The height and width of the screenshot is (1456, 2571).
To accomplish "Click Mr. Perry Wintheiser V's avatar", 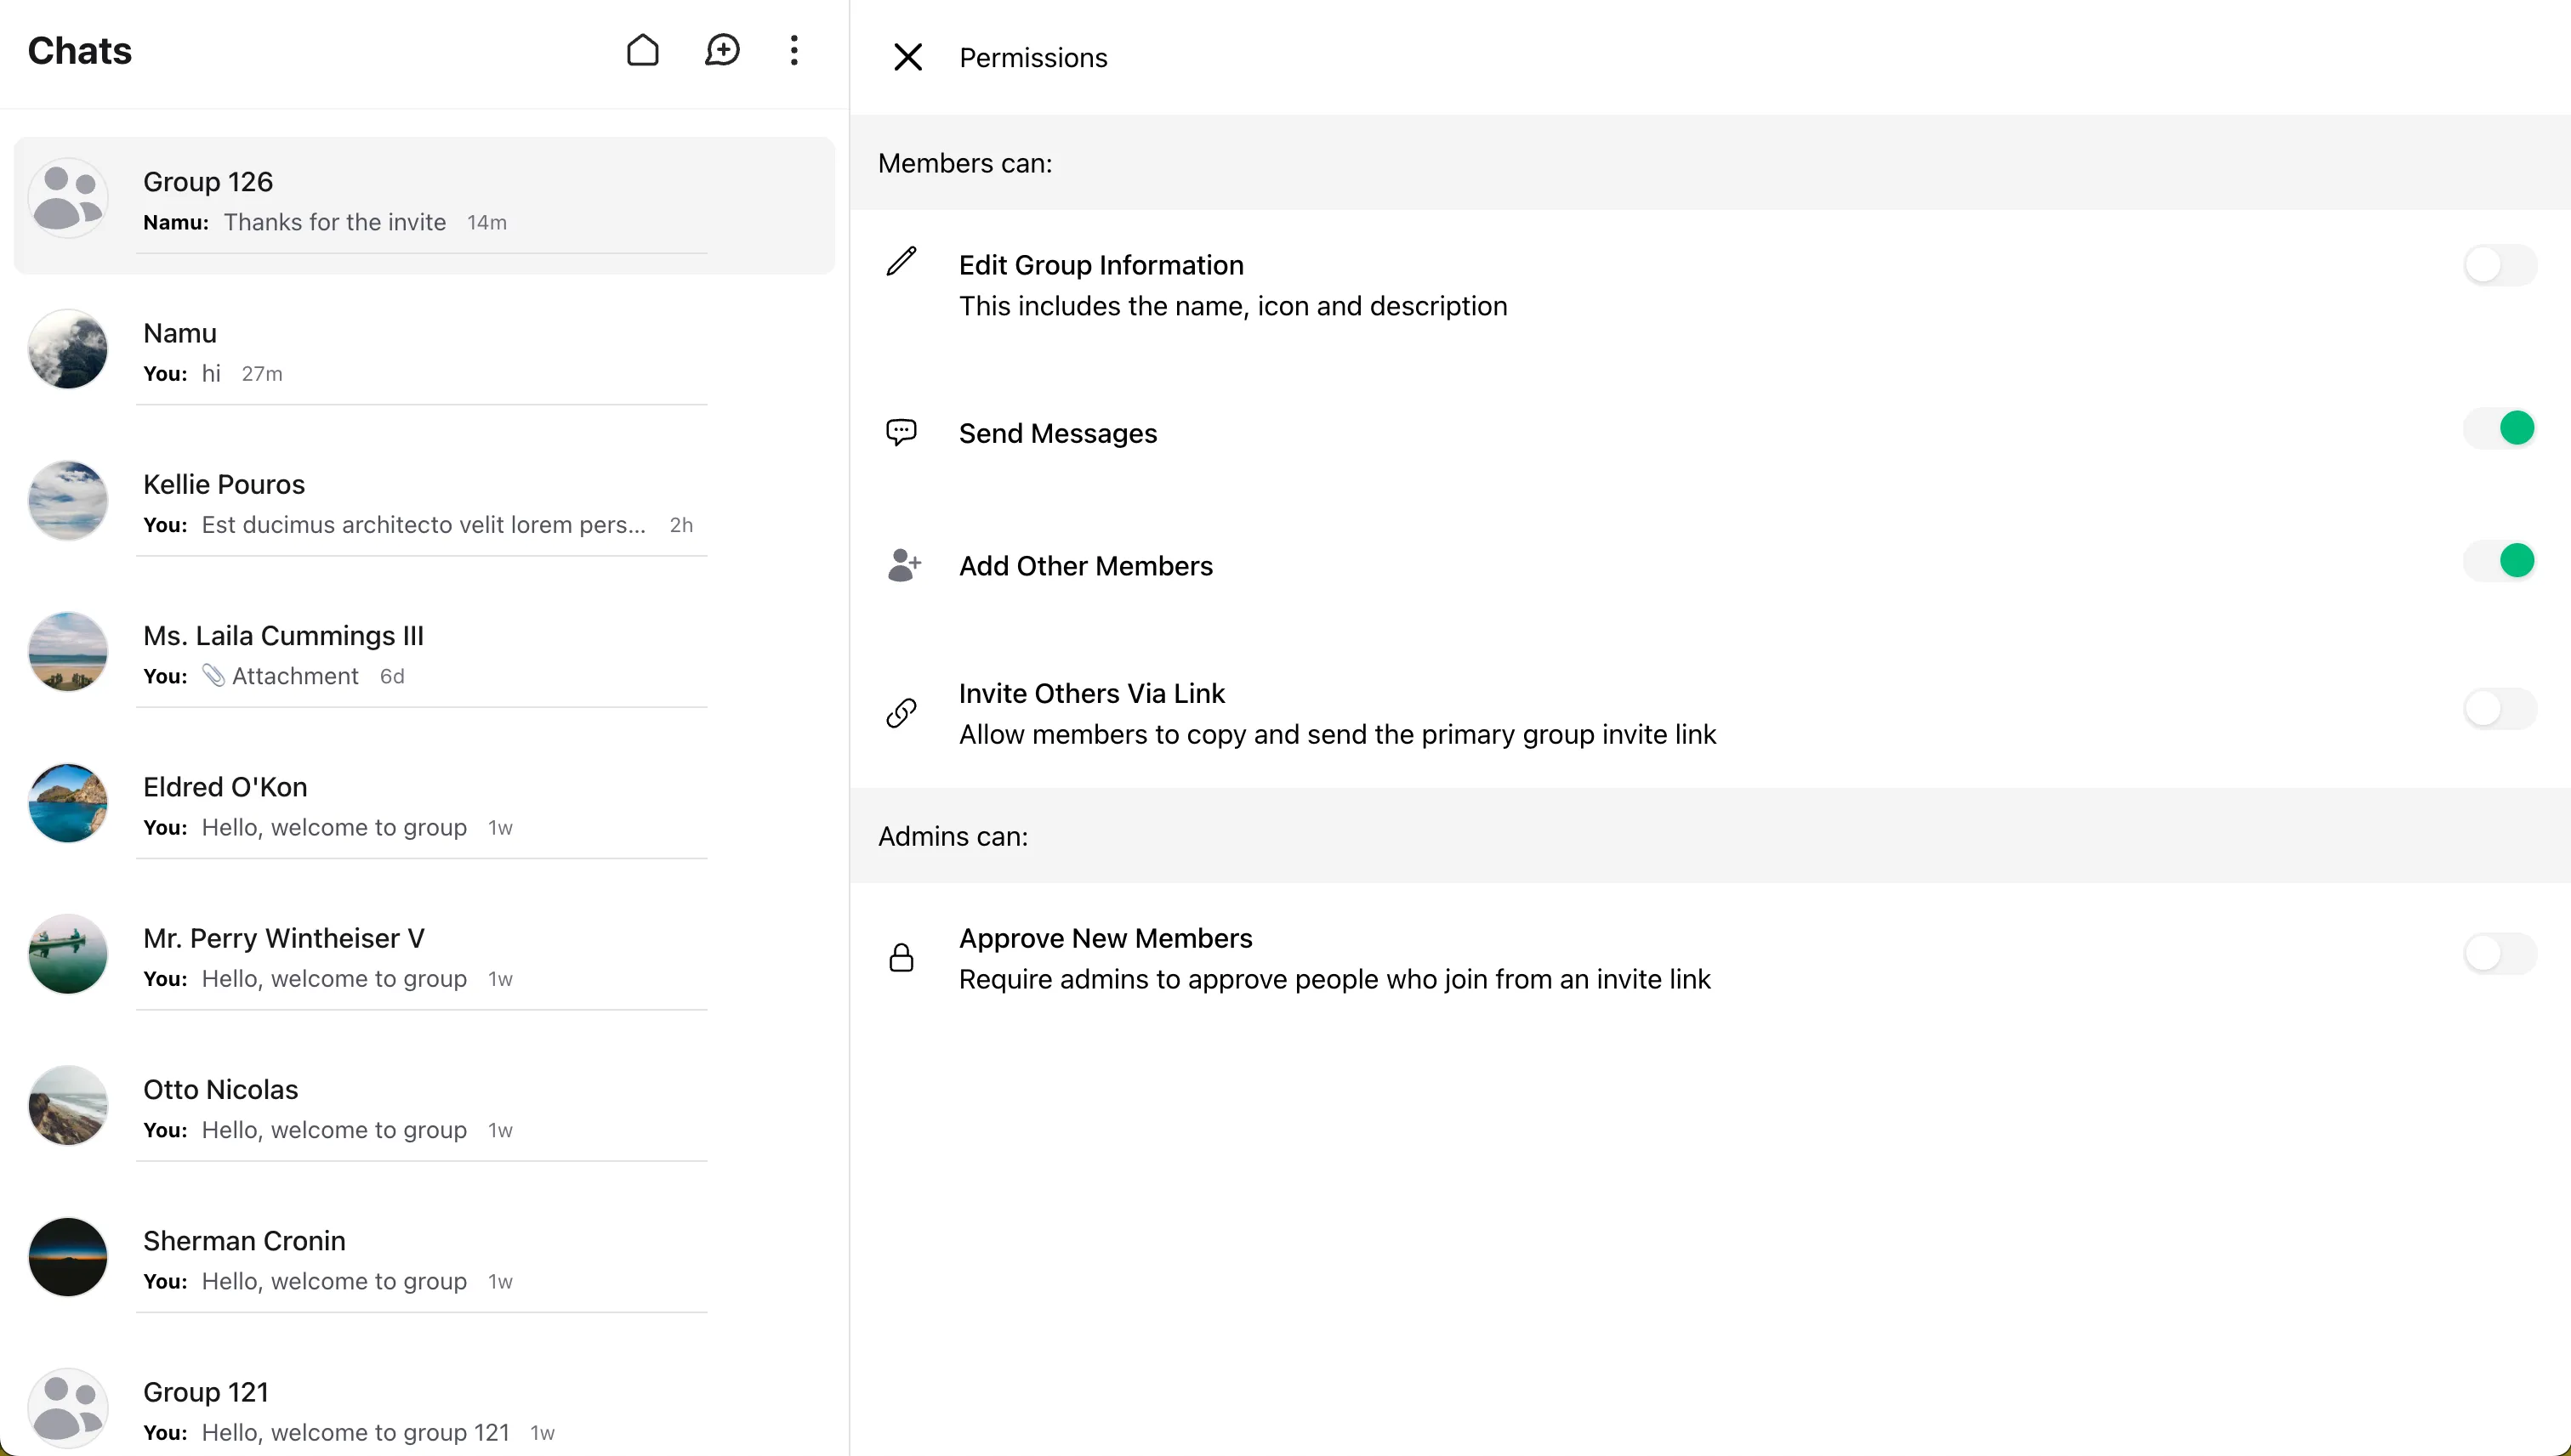I will [68, 954].
